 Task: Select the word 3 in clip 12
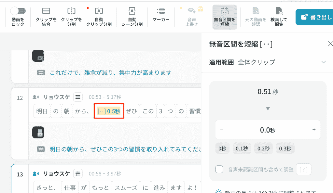[x=160, y=111]
